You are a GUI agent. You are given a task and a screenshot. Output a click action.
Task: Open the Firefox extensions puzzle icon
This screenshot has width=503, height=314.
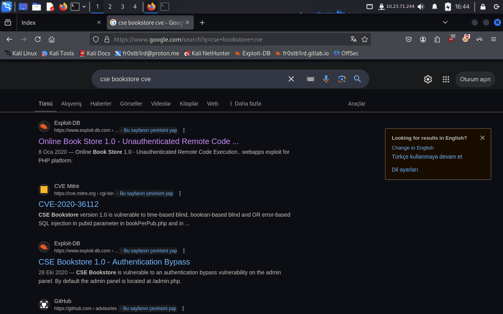pyautogui.click(x=437, y=39)
